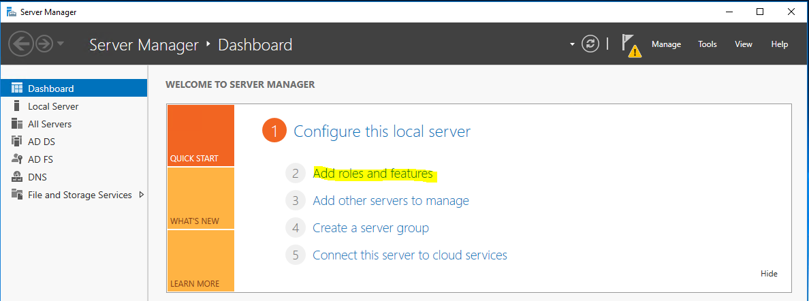Click Add roles and features link
Image resolution: width=809 pixels, height=301 pixels.
click(373, 174)
